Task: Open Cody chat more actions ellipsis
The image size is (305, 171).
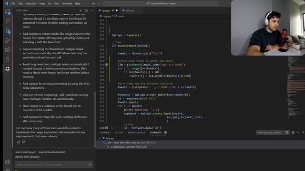Action: (91, 10)
